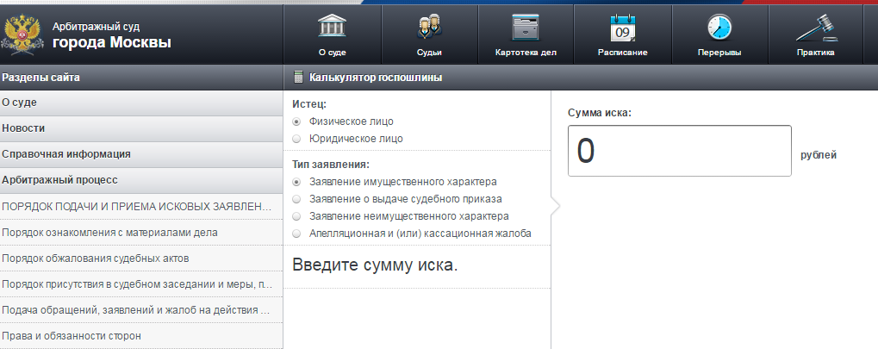The image size is (878, 349).
Task: Click the Расписание calendar icon
Action: (x=622, y=28)
